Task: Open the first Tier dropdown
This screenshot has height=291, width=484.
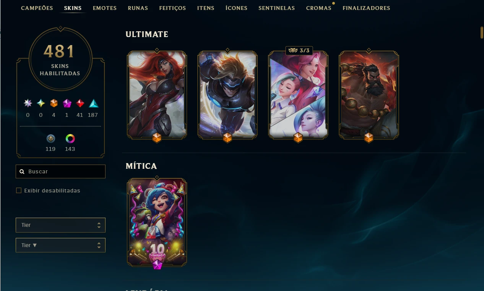Action: click(x=60, y=225)
